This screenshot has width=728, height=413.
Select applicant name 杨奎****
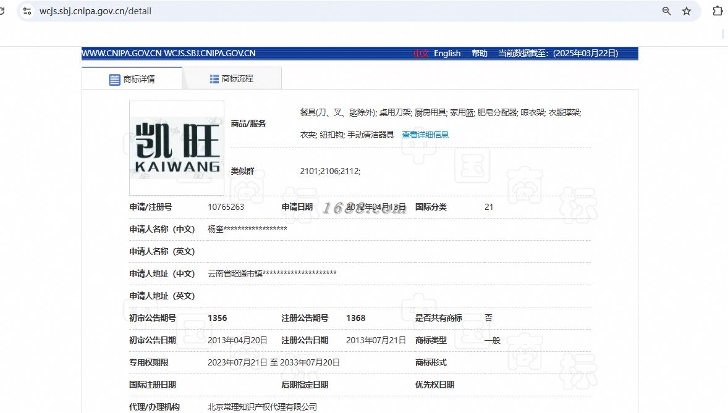pos(247,229)
